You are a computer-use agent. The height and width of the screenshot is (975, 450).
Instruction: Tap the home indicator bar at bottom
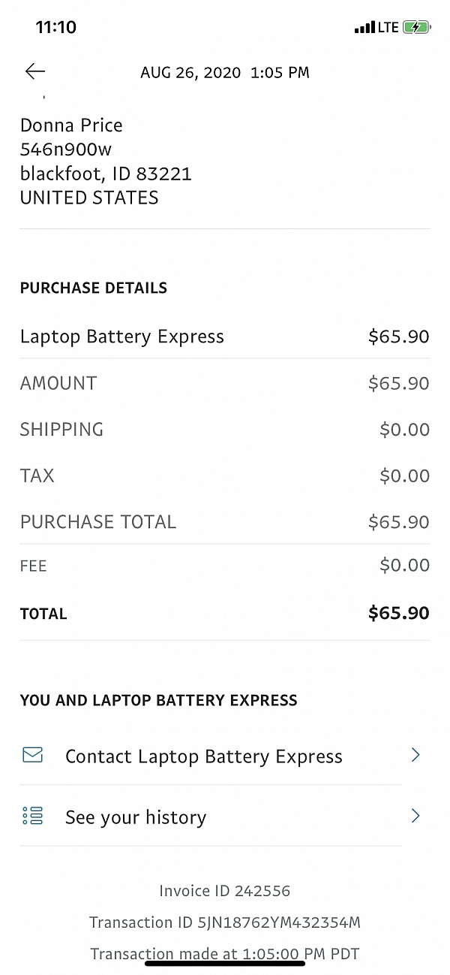[x=225, y=961]
